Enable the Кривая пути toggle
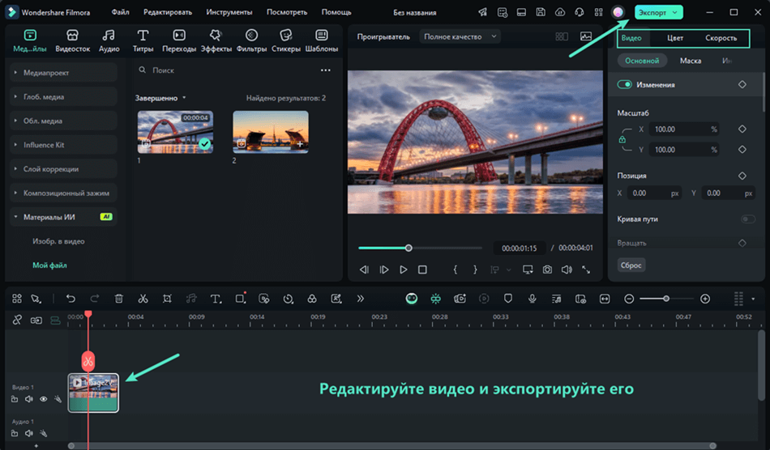 [x=748, y=219]
